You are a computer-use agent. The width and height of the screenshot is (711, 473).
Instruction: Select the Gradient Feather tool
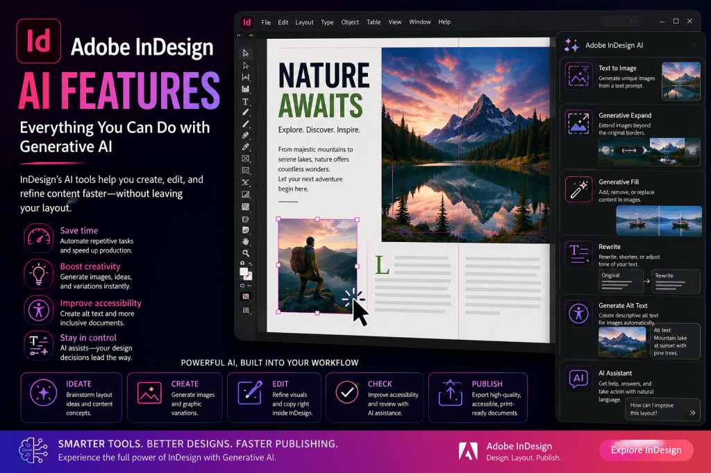(x=245, y=207)
